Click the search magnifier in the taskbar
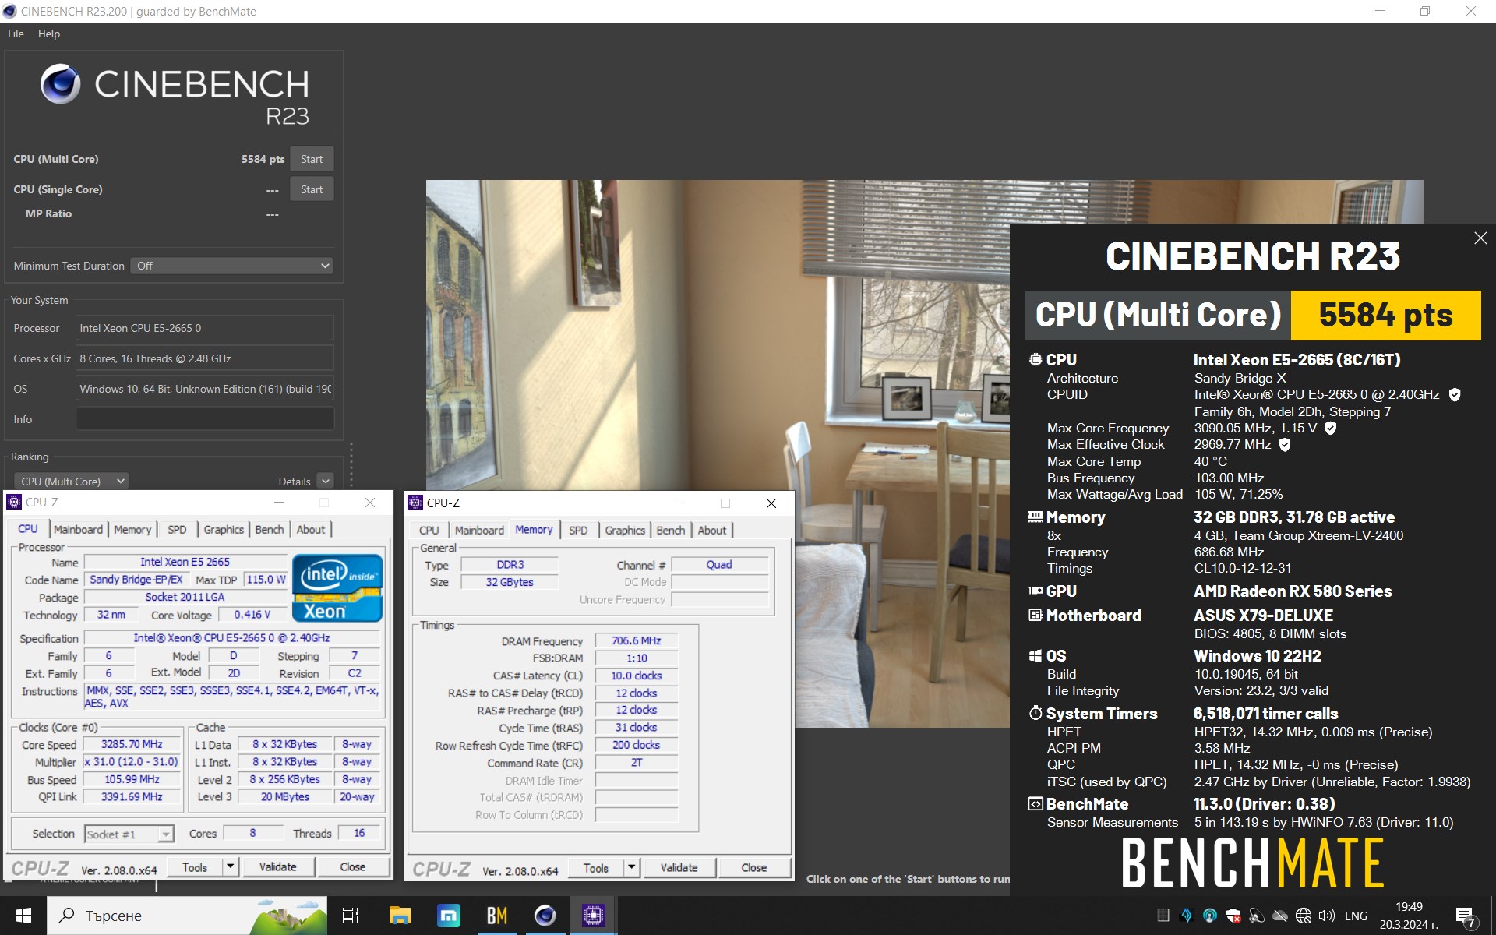The image size is (1496, 935). 68,915
